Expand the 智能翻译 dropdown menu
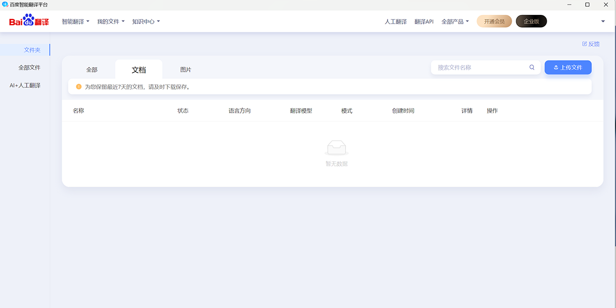Image resolution: width=616 pixels, height=308 pixels. pyautogui.click(x=75, y=22)
